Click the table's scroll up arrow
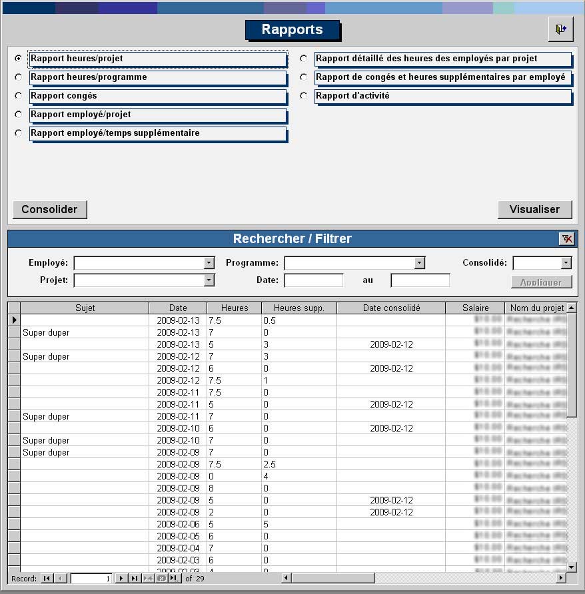The width and height of the screenshot is (585, 594). [x=572, y=308]
